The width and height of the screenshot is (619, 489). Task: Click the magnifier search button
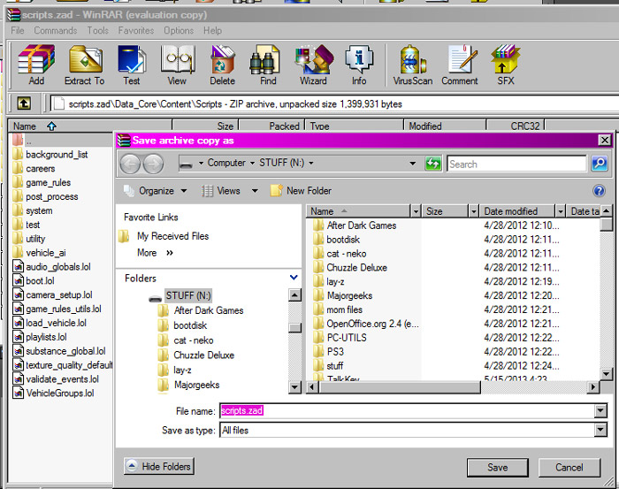(x=599, y=163)
